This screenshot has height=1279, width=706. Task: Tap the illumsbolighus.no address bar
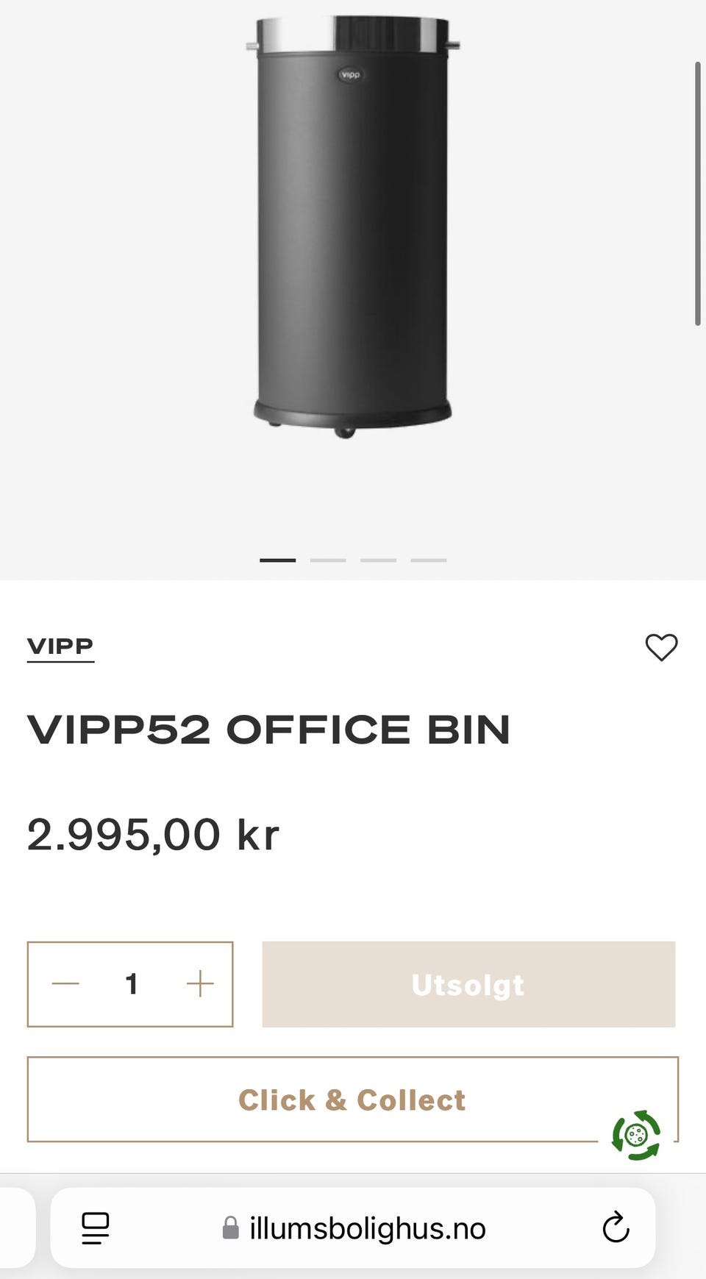point(353,1228)
